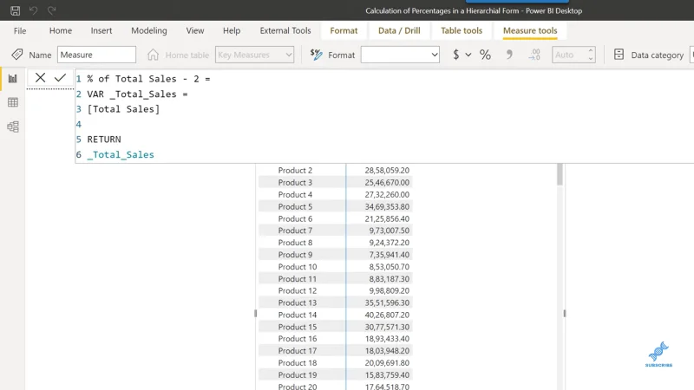Open the Insert ribbon tab
The image size is (694, 390).
101,30
